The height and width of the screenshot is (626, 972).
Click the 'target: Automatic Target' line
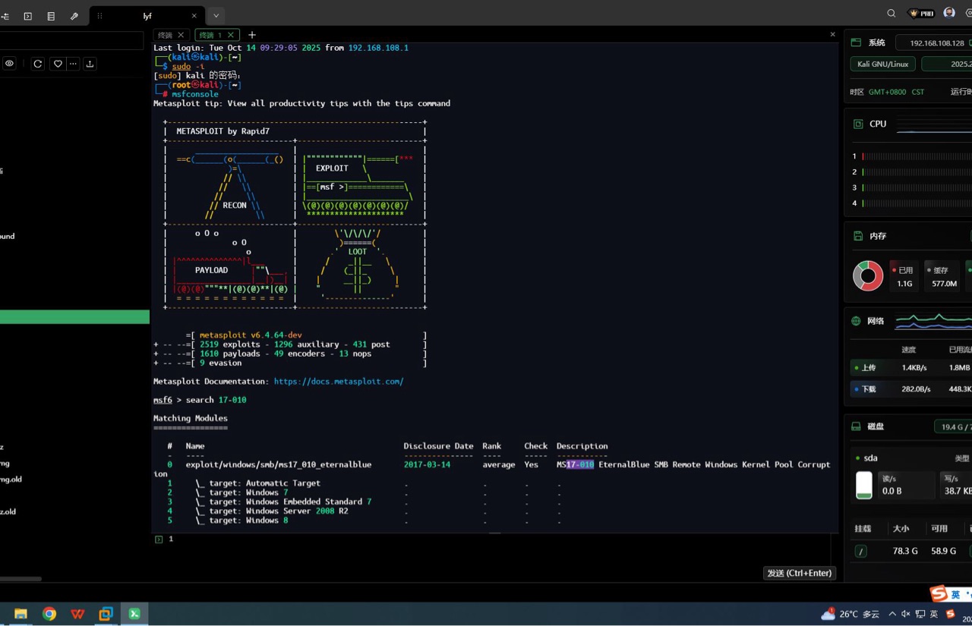click(265, 483)
